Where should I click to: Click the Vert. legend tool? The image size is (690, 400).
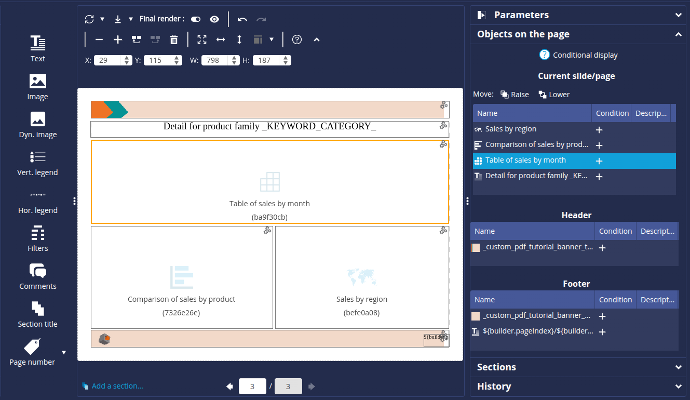tap(37, 163)
